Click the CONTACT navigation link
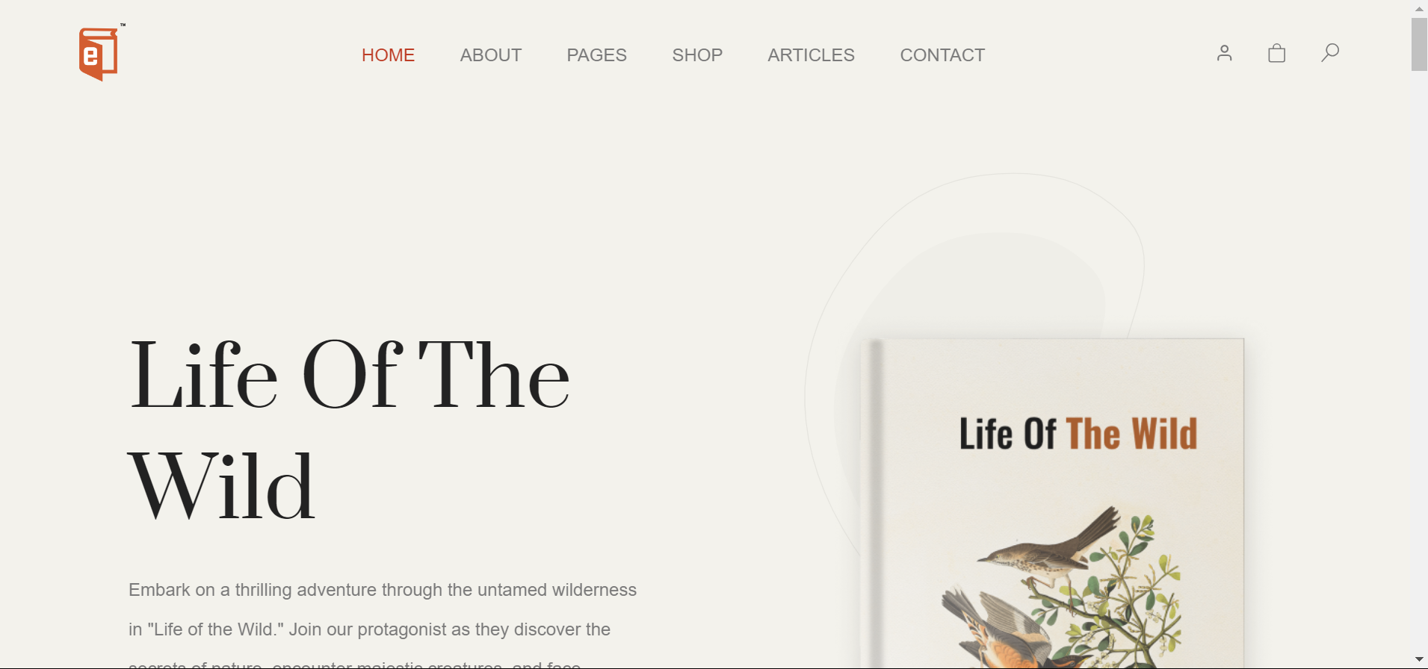This screenshot has height=669, width=1428. coord(942,55)
